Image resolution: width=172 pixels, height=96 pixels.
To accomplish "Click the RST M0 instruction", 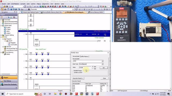I will point(102,41).
